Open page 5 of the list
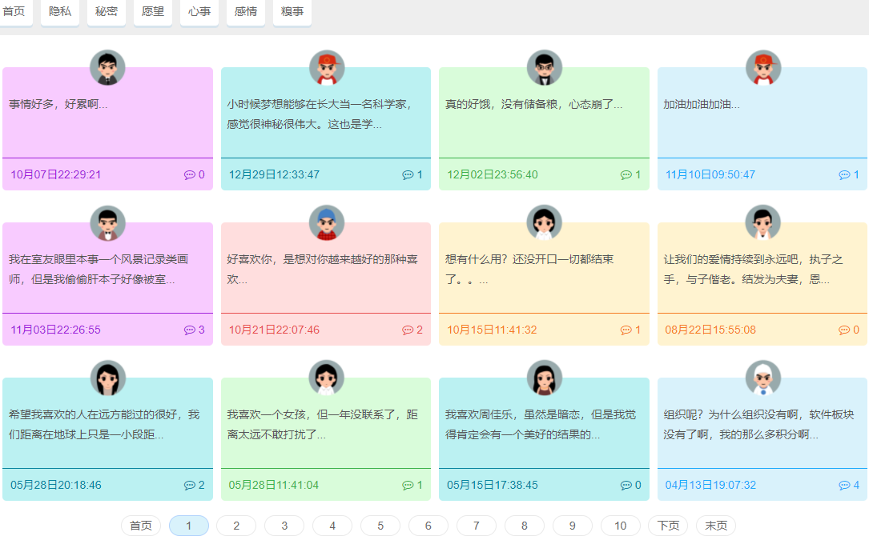This screenshot has width=869, height=540. [380, 526]
